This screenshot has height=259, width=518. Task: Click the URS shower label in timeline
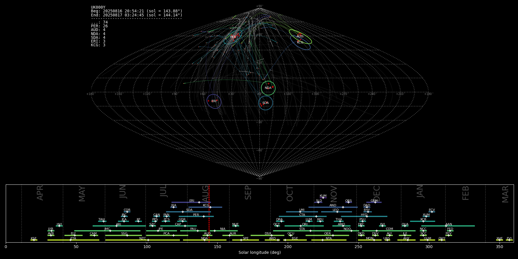tap(386, 239)
